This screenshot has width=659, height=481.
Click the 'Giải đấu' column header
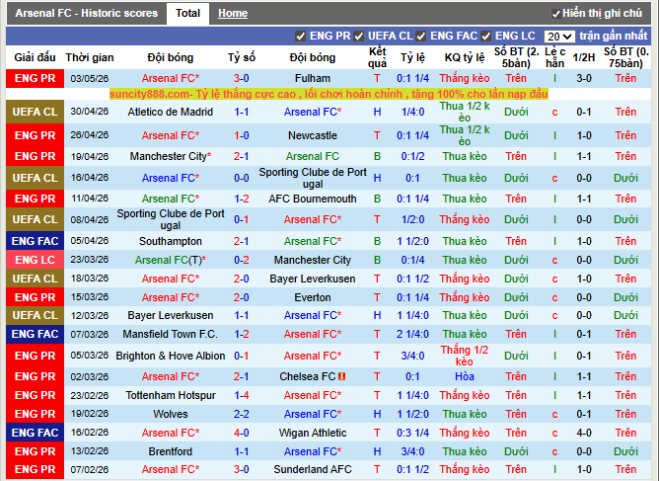pyautogui.click(x=35, y=57)
